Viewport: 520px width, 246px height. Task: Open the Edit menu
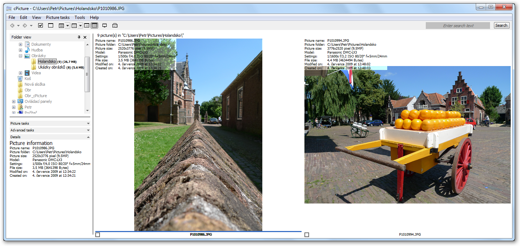pos(24,17)
